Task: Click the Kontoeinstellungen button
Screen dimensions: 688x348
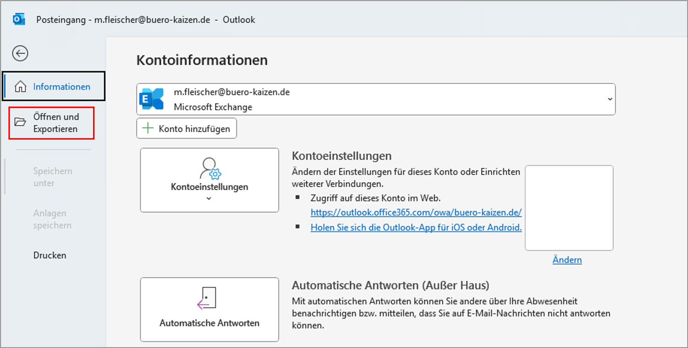Action: 209,180
